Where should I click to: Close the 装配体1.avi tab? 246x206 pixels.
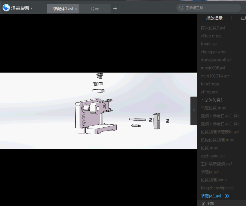(x=76, y=9)
